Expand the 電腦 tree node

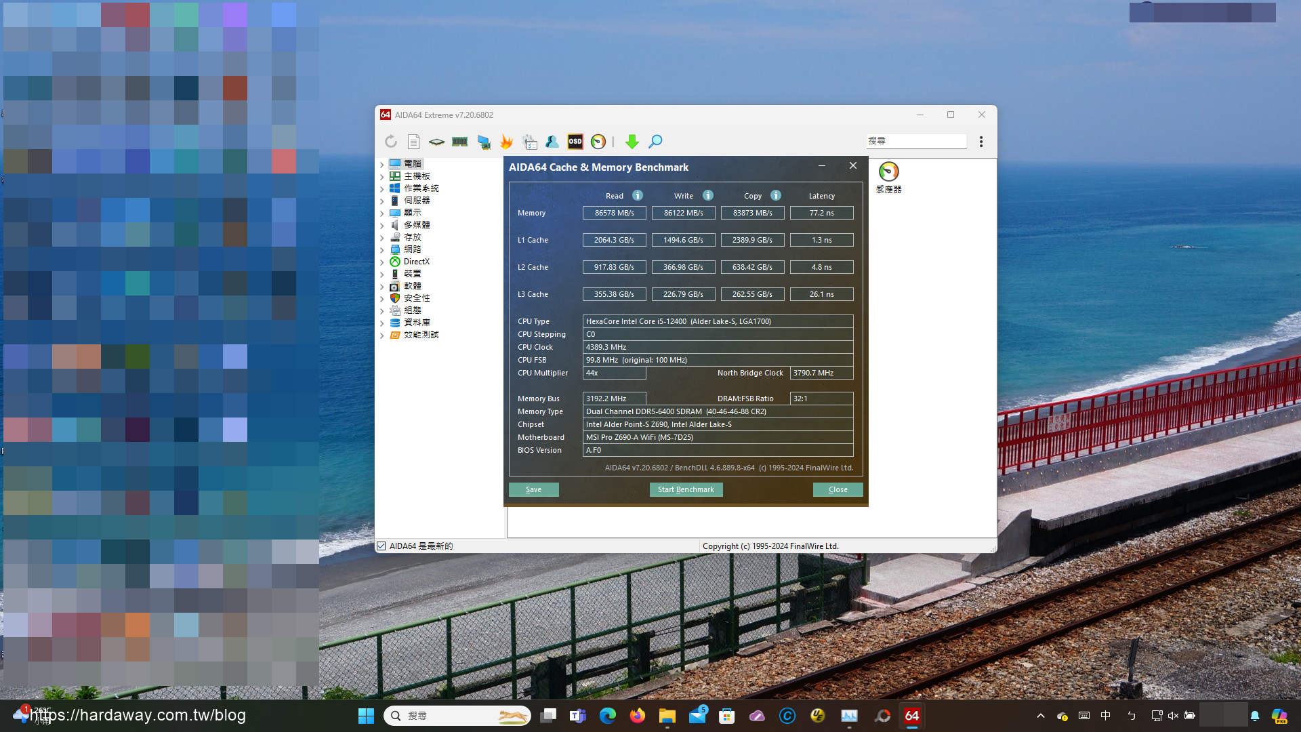tap(382, 164)
